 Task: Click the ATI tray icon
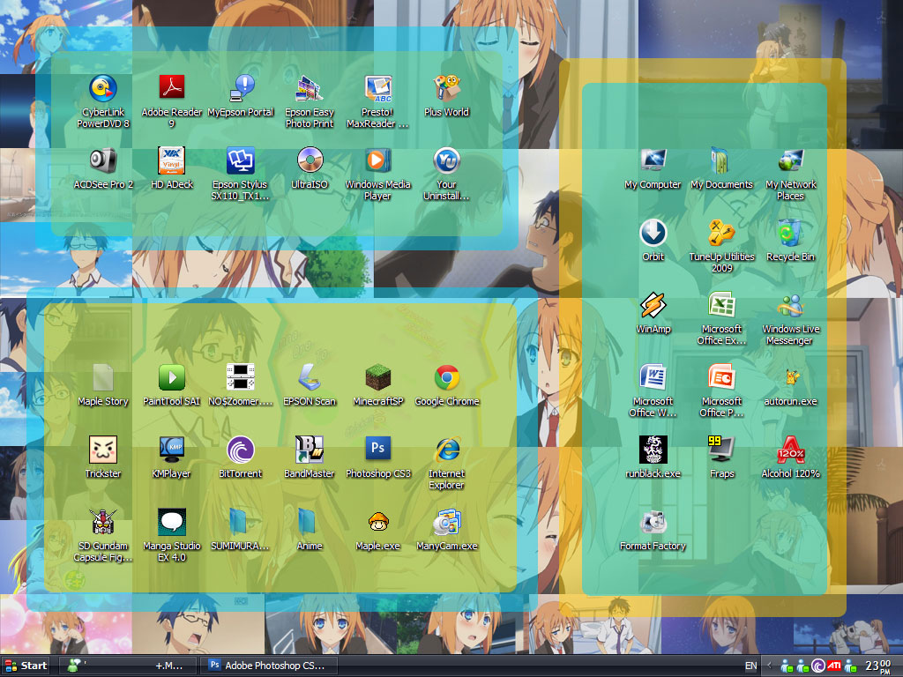click(x=834, y=666)
